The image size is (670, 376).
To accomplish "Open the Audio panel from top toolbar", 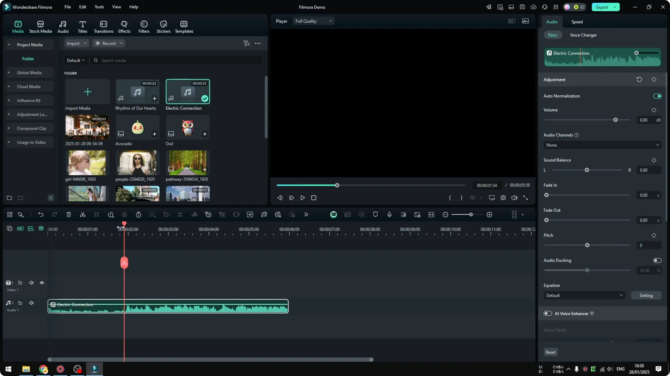I will tap(63, 26).
